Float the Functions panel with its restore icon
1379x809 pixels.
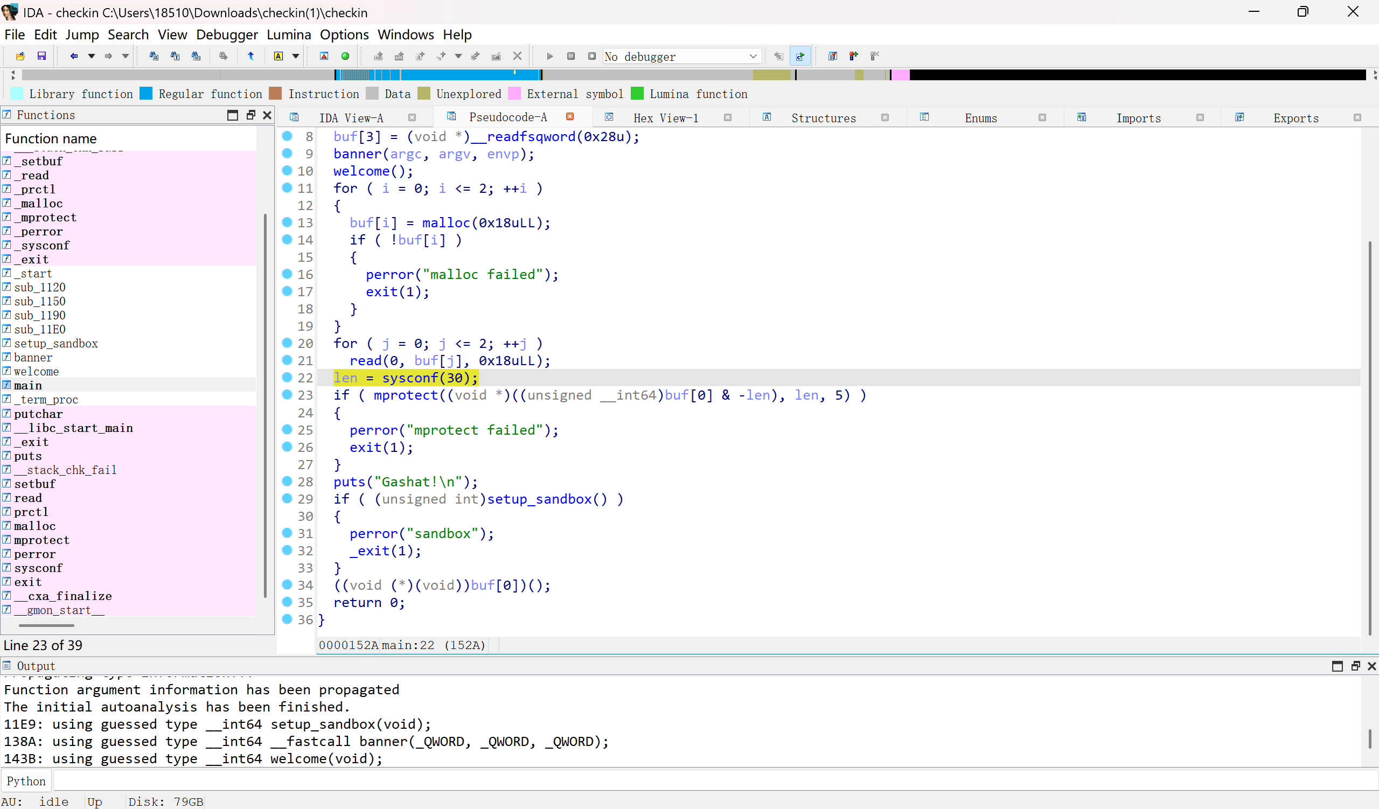coord(250,115)
